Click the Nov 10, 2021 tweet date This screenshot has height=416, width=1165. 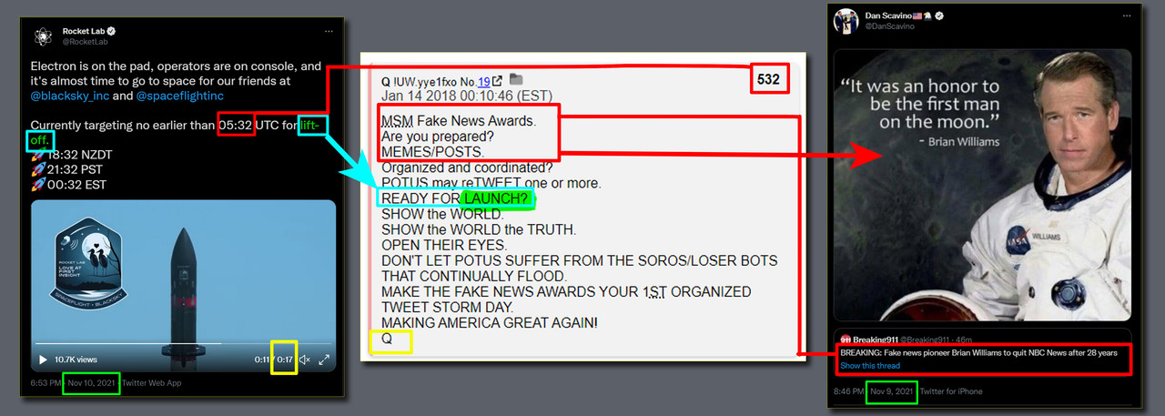[92, 383]
